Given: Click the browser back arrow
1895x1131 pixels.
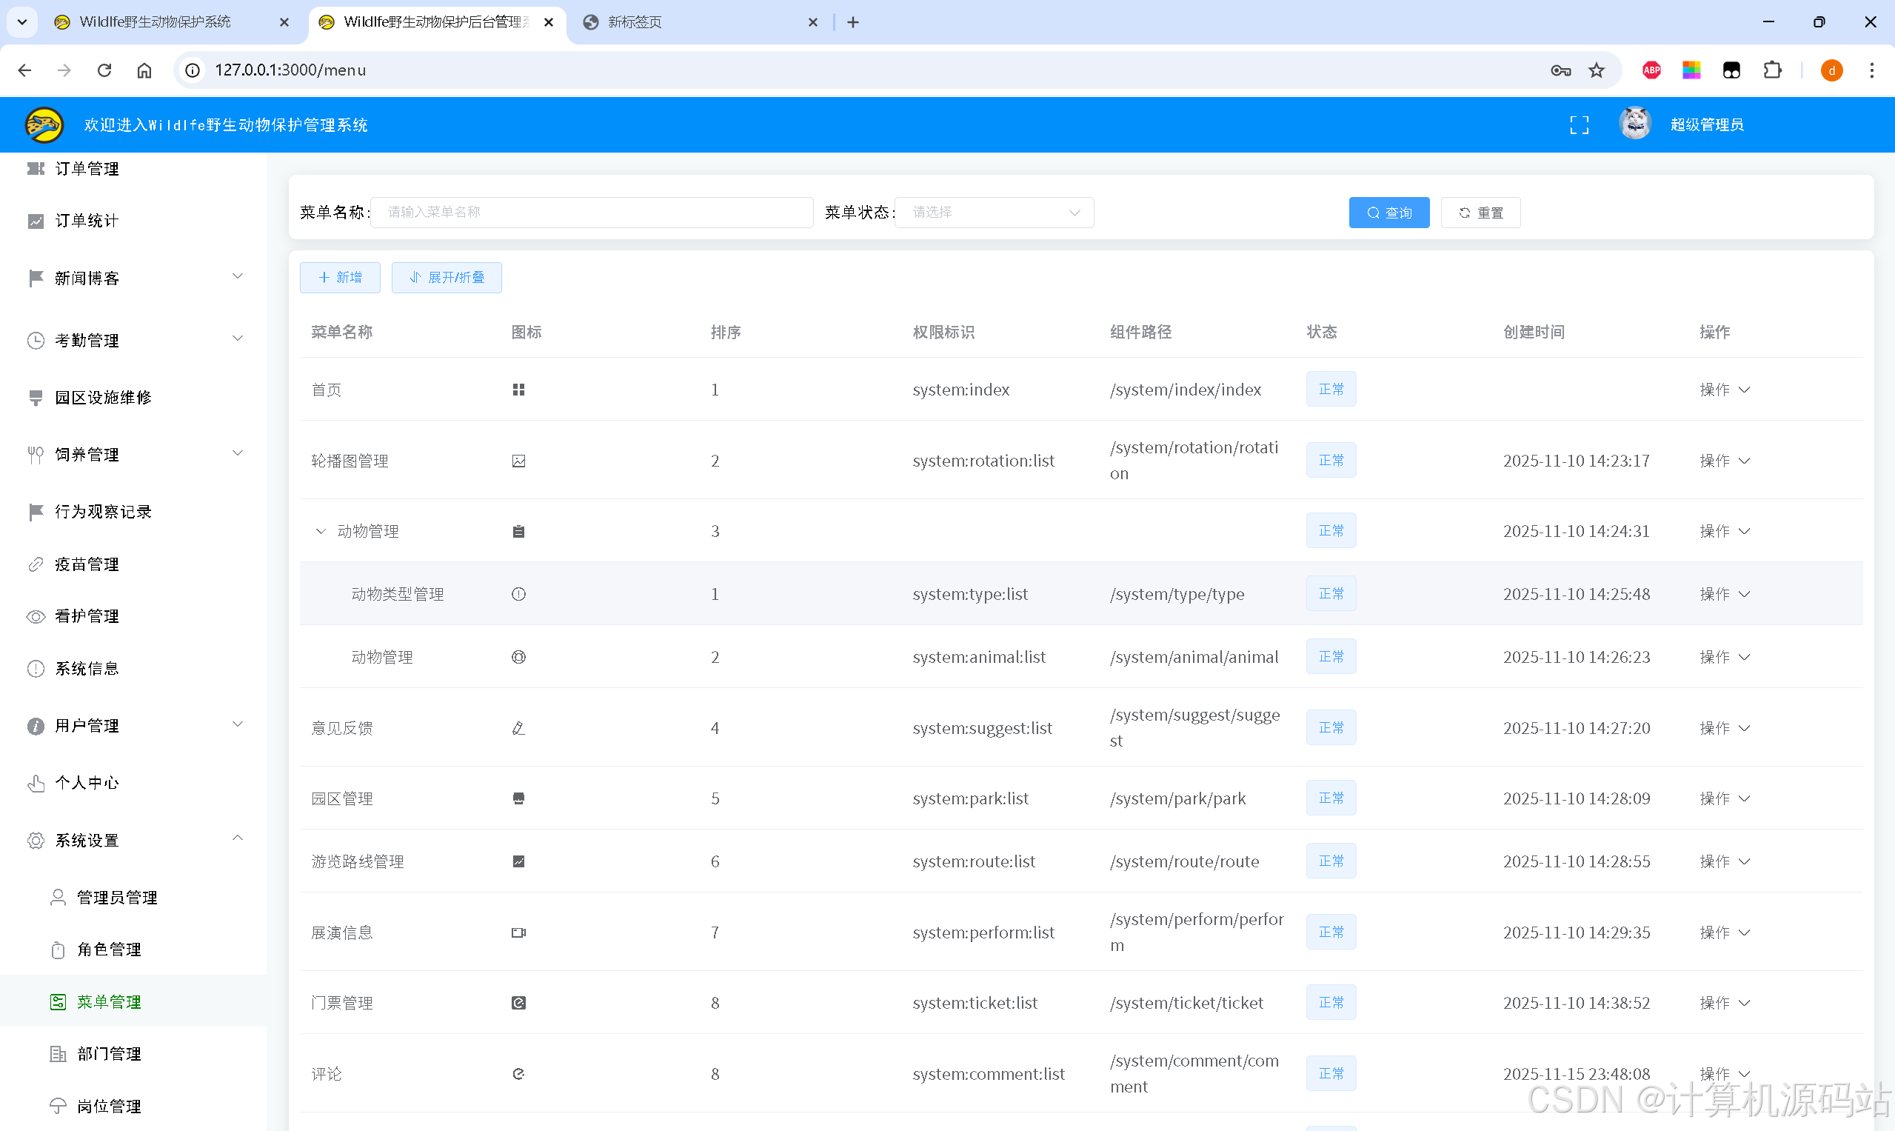Looking at the screenshot, I should [24, 70].
